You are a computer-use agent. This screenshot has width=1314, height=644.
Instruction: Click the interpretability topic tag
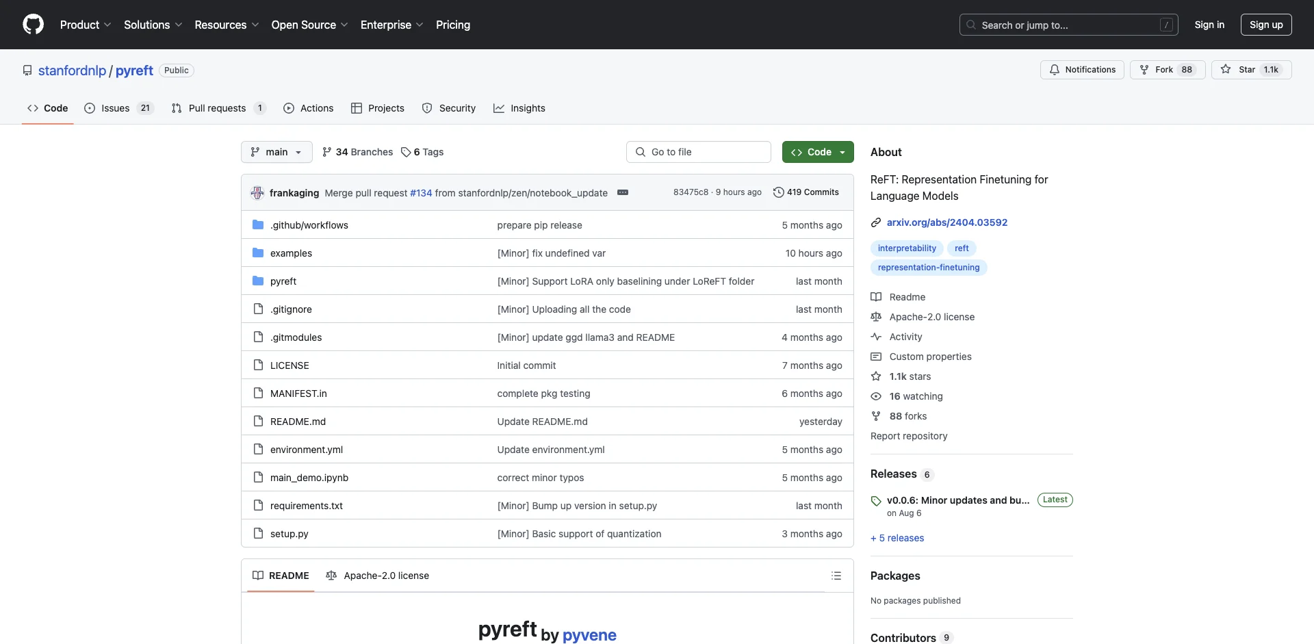pos(907,248)
